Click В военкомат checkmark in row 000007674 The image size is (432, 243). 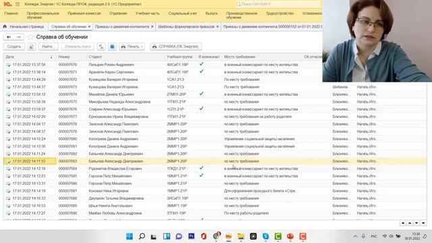[x=201, y=94]
